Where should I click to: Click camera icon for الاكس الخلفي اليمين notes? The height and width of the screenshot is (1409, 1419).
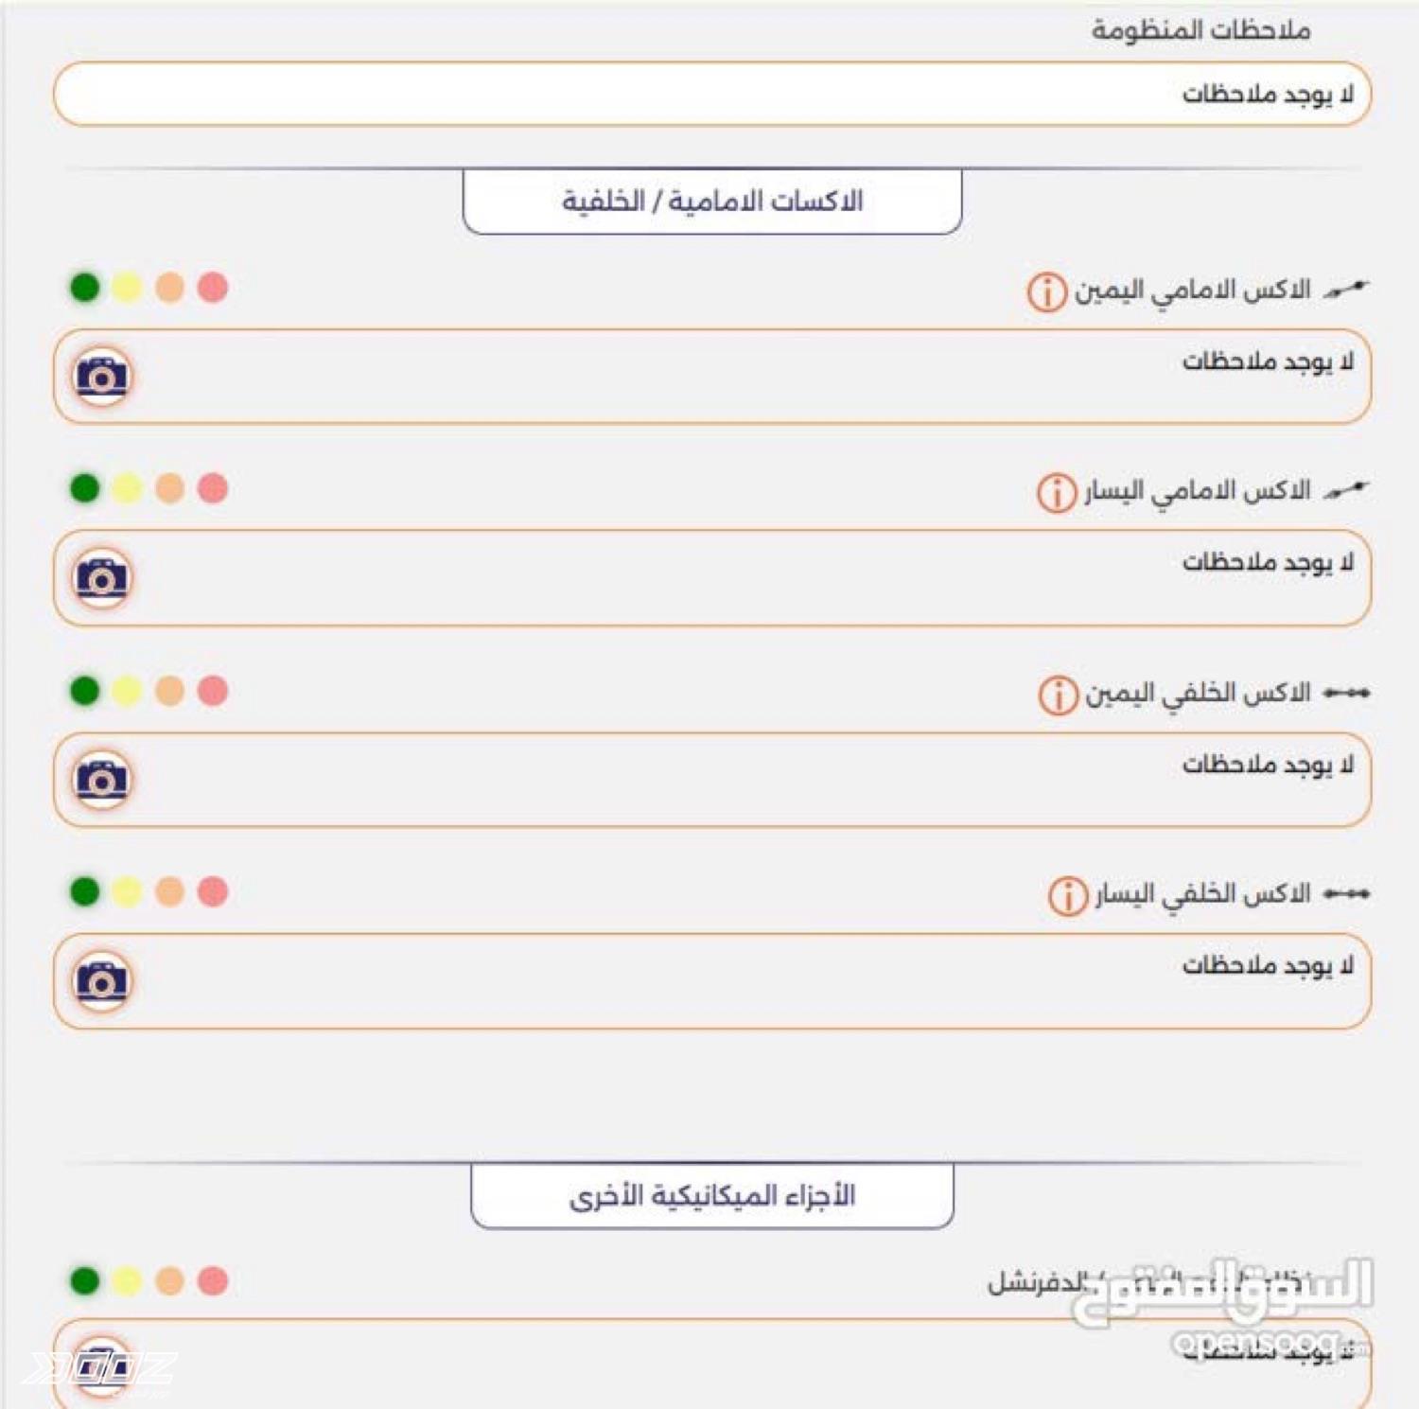tap(102, 780)
